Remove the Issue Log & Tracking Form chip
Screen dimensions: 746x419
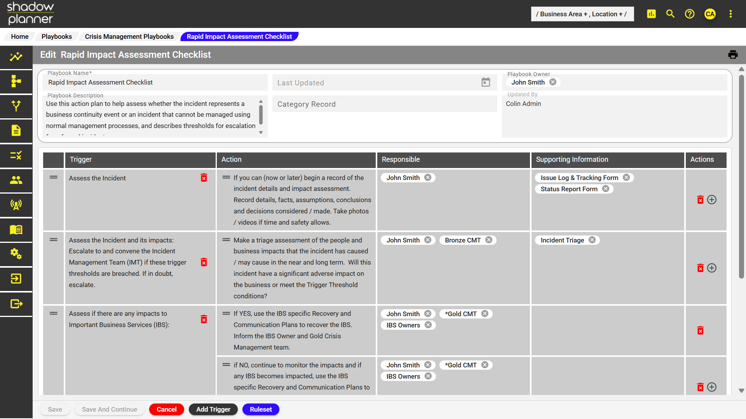coord(626,177)
